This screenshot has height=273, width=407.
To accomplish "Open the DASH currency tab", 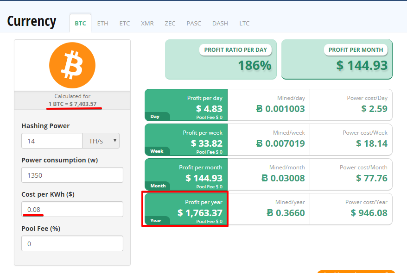I will 220,23.
